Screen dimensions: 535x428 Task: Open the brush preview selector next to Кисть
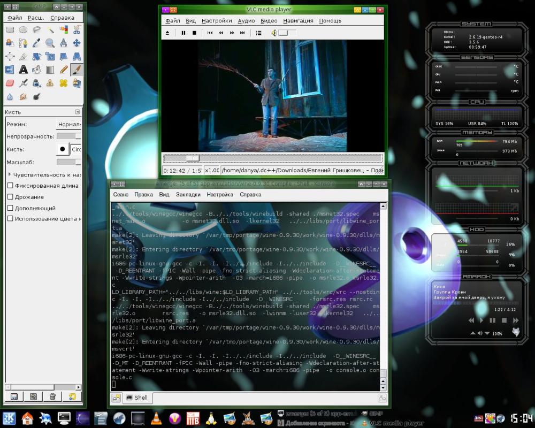63,149
